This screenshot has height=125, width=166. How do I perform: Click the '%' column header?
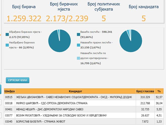tap(159, 91)
